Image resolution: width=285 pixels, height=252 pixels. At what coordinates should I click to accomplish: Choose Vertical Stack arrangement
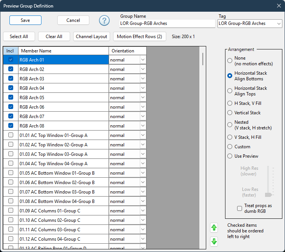click(230, 113)
